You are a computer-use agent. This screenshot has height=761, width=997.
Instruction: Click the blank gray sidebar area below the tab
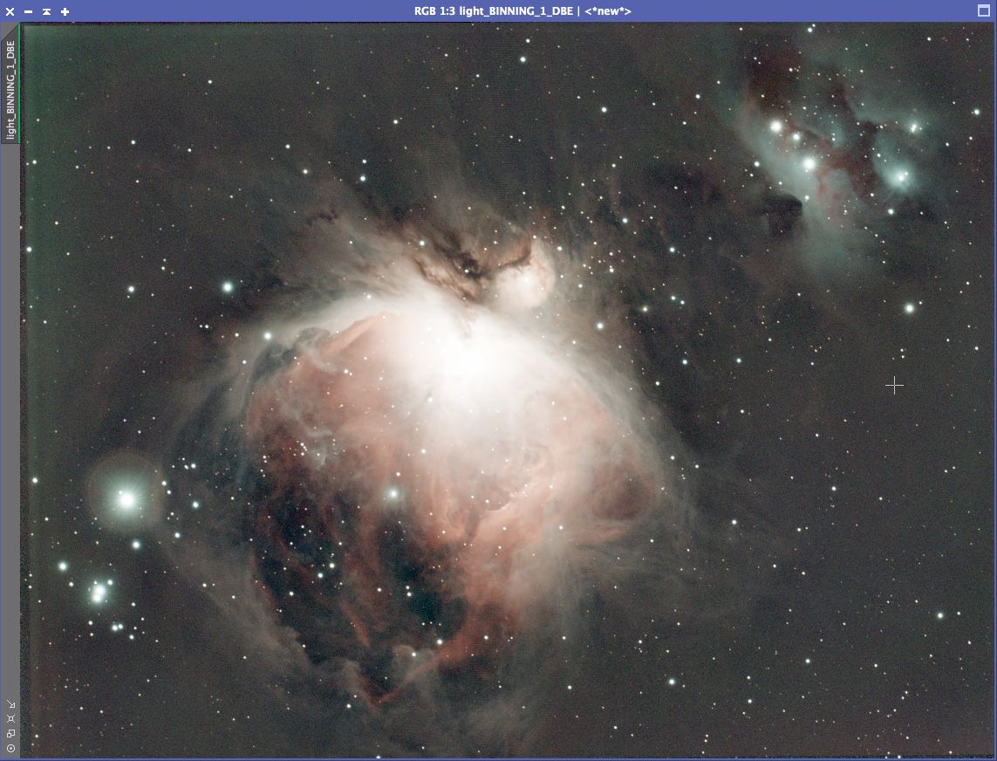point(10,419)
